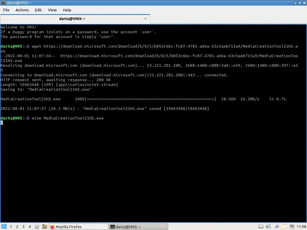Click the "Connecting to download.microsoft.com" line
This screenshot has width=307, height=230.
tap(114, 75)
